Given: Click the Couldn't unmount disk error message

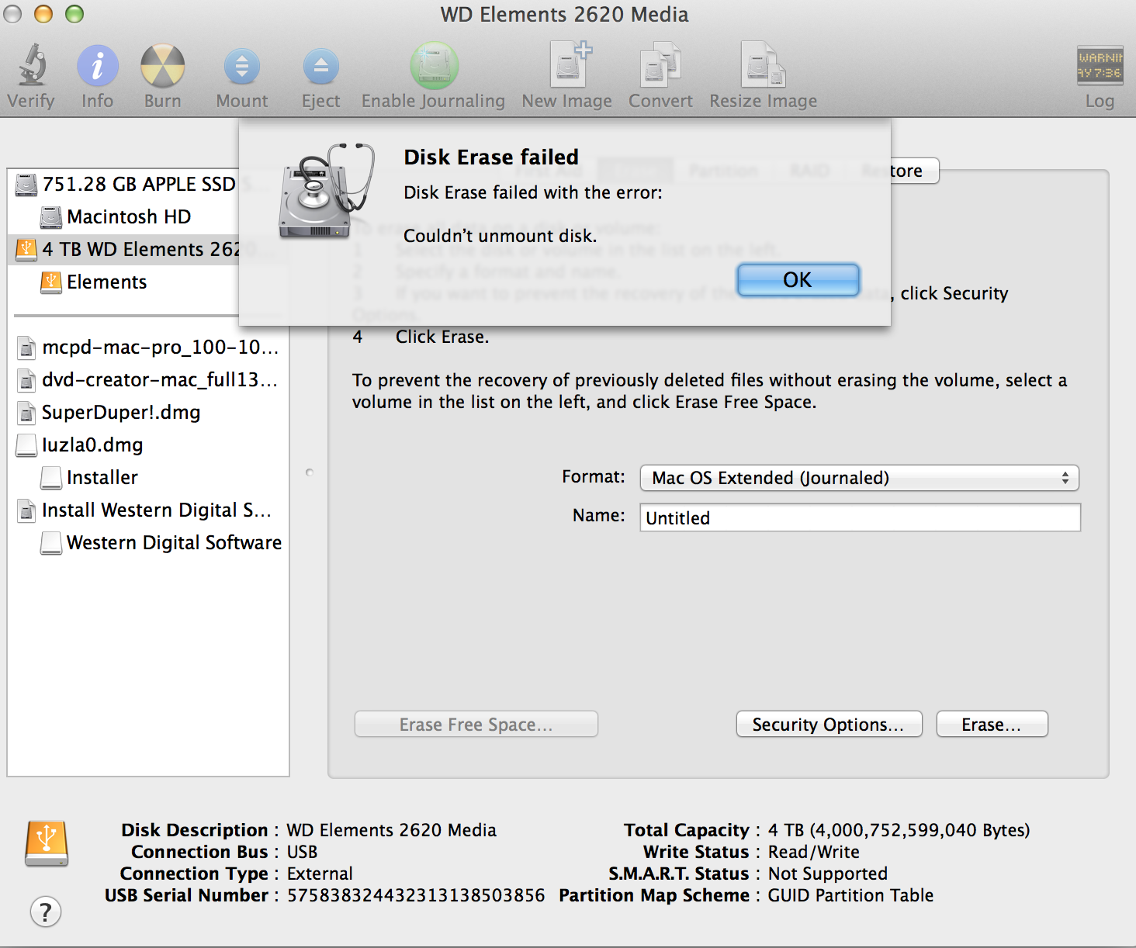Looking at the screenshot, I should (500, 235).
